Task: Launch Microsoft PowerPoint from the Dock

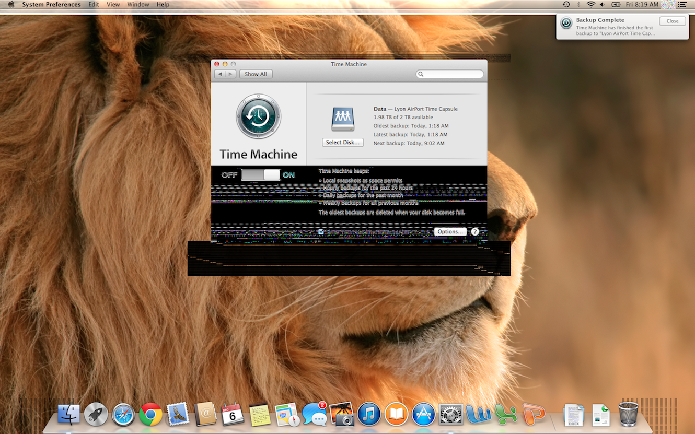Action: pyautogui.click(x=532, y=414)
